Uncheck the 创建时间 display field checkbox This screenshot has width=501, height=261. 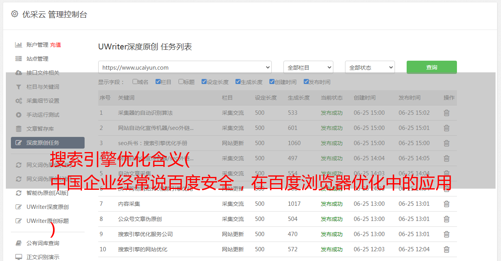(272, 82)
